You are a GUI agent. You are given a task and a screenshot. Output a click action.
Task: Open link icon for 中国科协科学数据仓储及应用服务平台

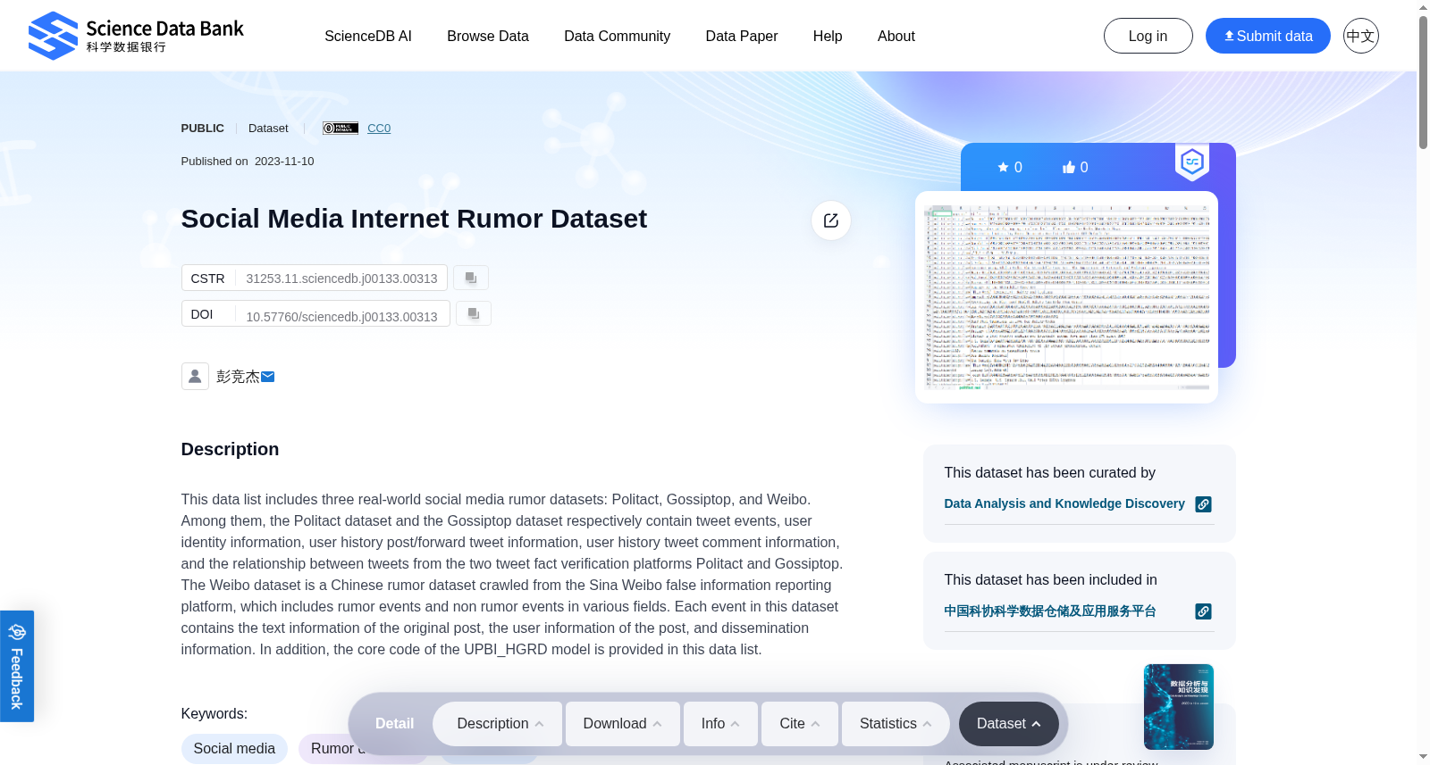pos(1204,611)
